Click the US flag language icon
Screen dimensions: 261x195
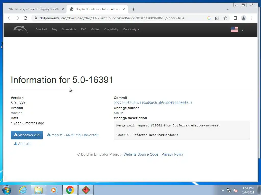(x=234, y=29)
